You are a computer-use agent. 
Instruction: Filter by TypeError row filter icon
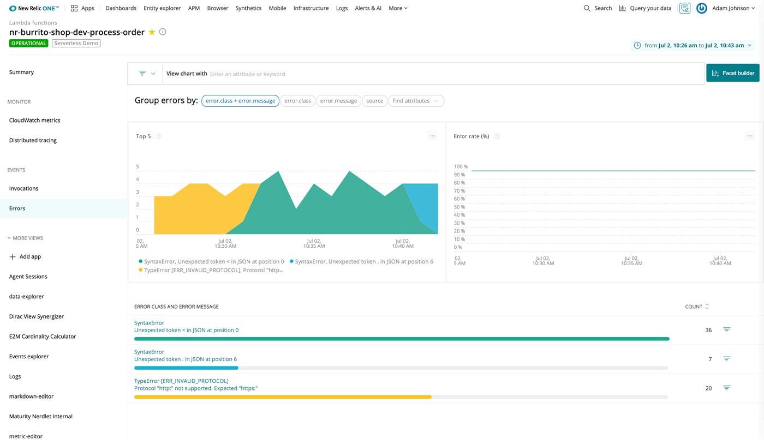click(726, 388)
